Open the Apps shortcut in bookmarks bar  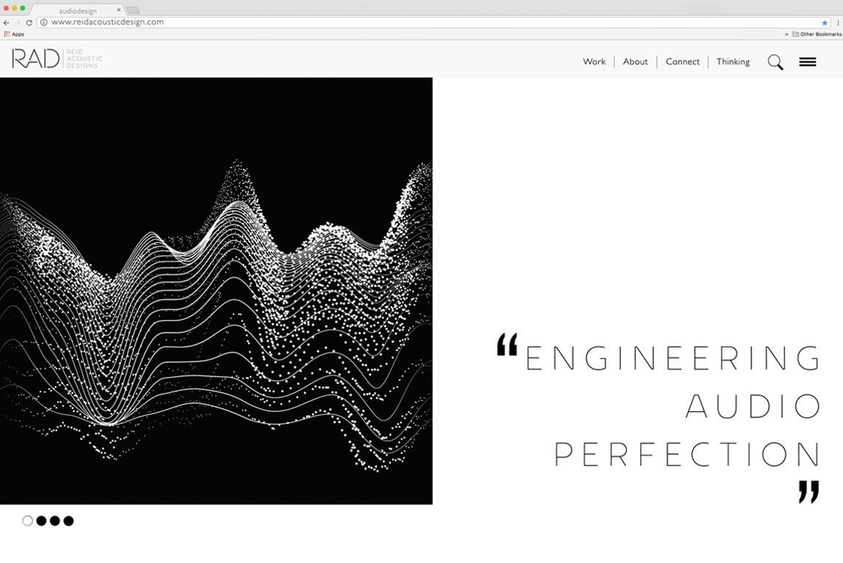coord(14,34)
